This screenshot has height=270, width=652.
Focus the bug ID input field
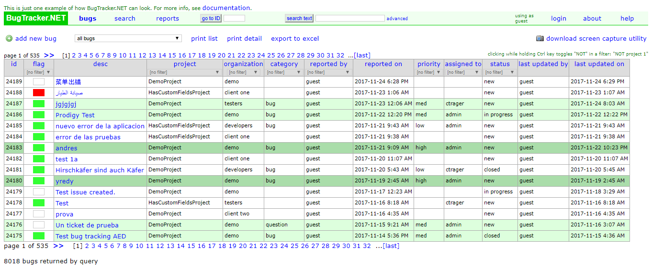(x=234, y=18)
